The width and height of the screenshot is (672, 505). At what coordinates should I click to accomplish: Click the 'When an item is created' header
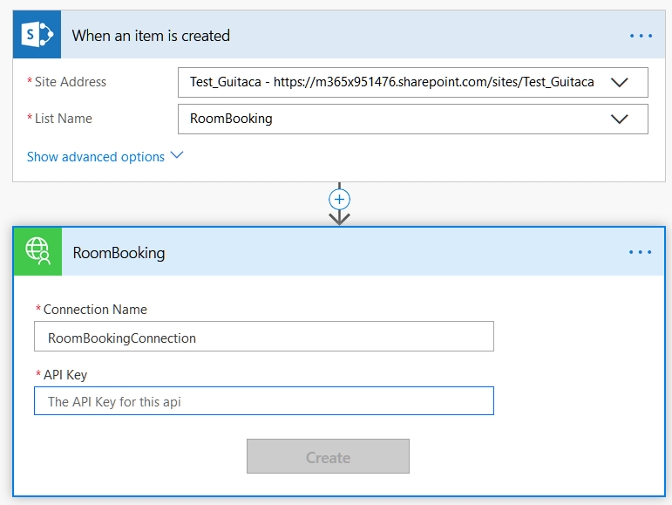click(x=151, y=36)
